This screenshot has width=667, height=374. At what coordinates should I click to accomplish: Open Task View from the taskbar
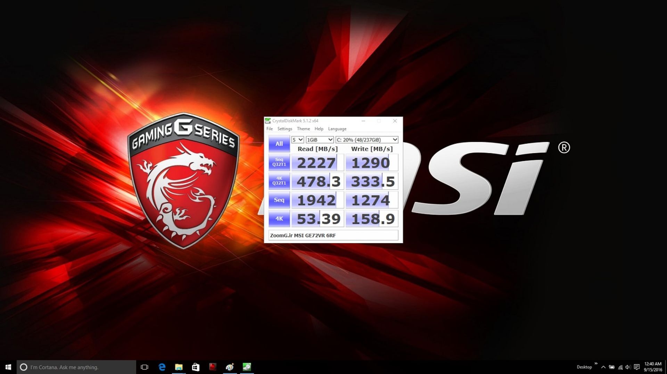(x=145, y=367)
